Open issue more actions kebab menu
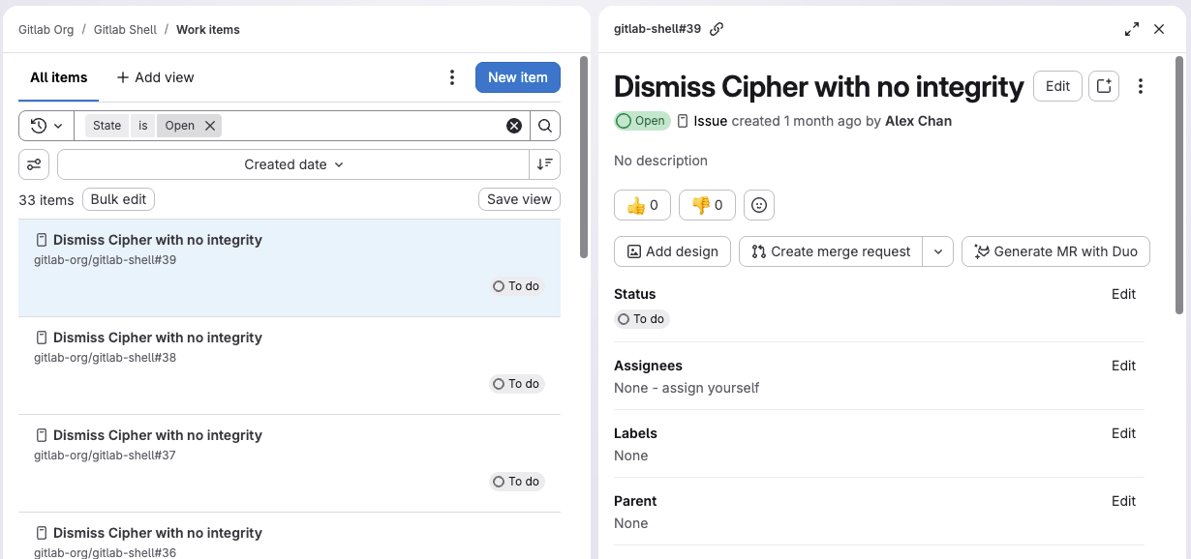 [1141, 86]
